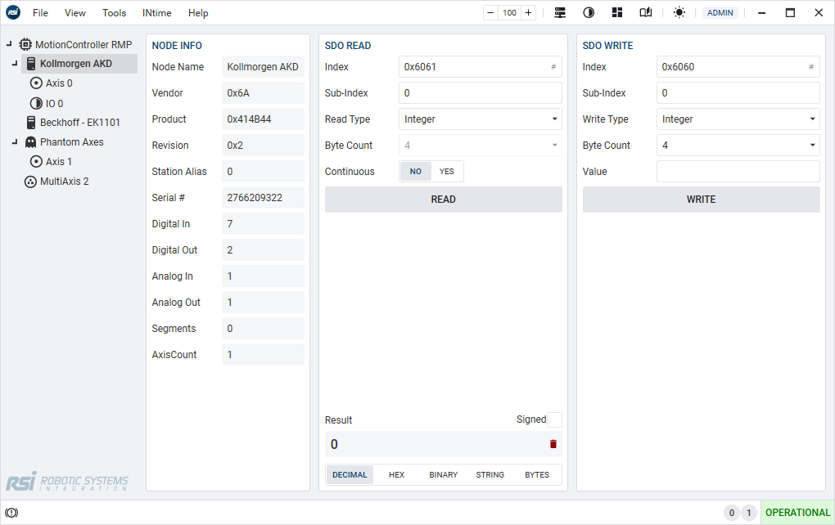Click the SDO Write Sub-Index field
The image size is (835, 525).
tap(738, 92)
